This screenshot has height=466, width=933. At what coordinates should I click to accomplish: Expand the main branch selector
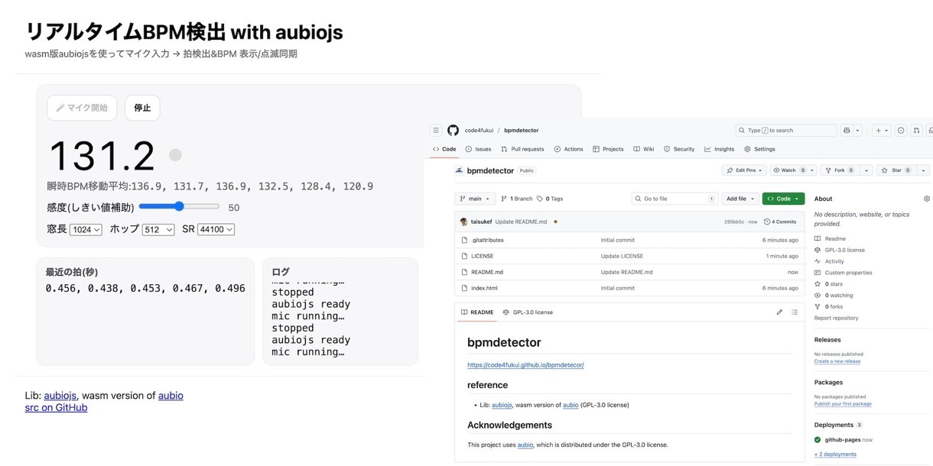tap(475, 199)
